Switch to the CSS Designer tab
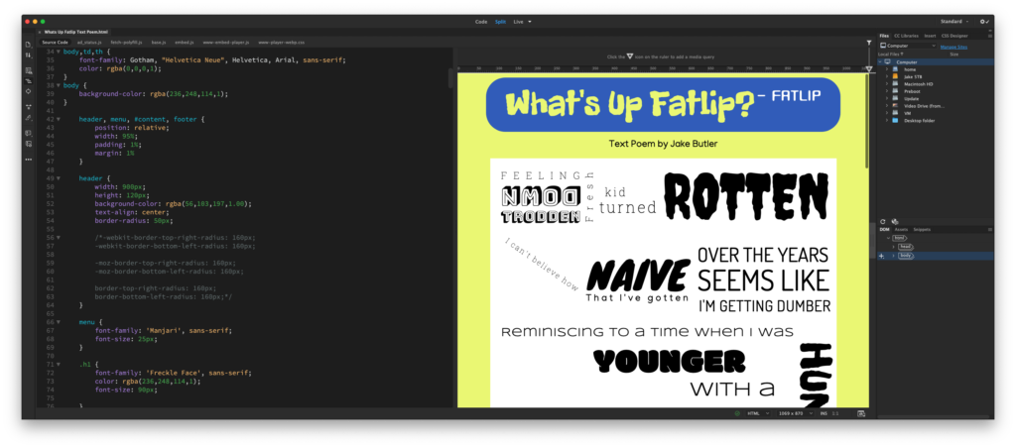 tap(956, 35)
